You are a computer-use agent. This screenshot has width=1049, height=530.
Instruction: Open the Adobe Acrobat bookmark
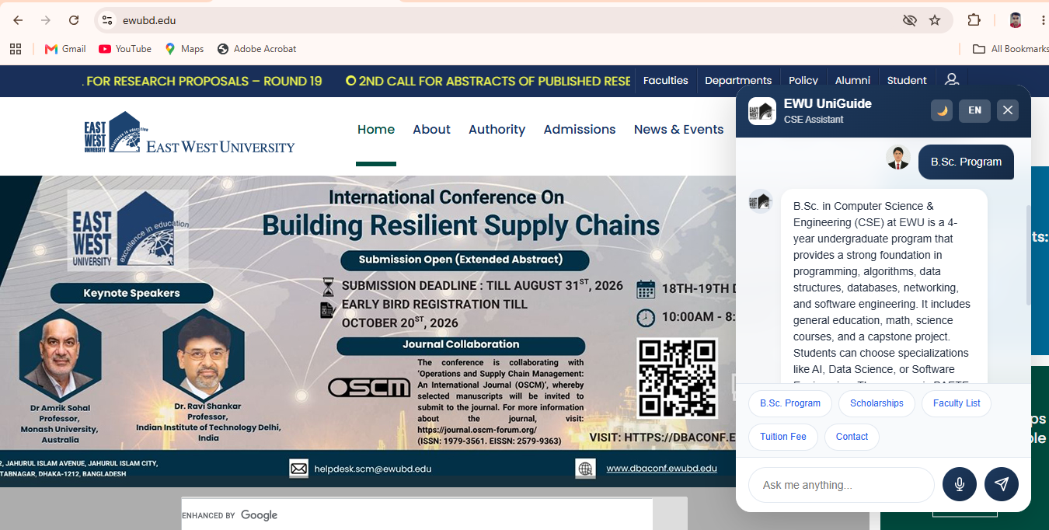(256, 49)
